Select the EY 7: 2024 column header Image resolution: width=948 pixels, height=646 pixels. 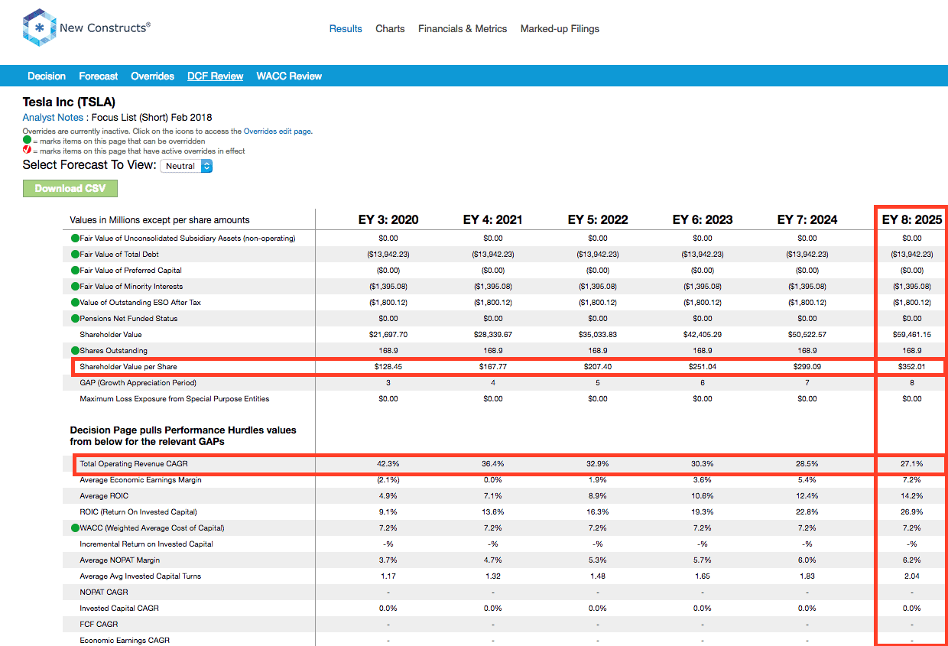807,219
